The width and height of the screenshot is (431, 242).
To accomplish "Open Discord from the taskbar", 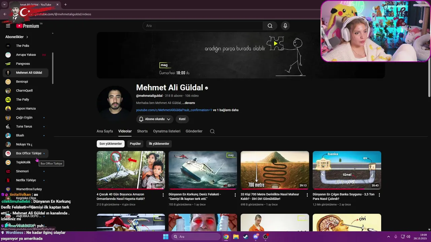I will pyautogui.click(x=256, y=237).
